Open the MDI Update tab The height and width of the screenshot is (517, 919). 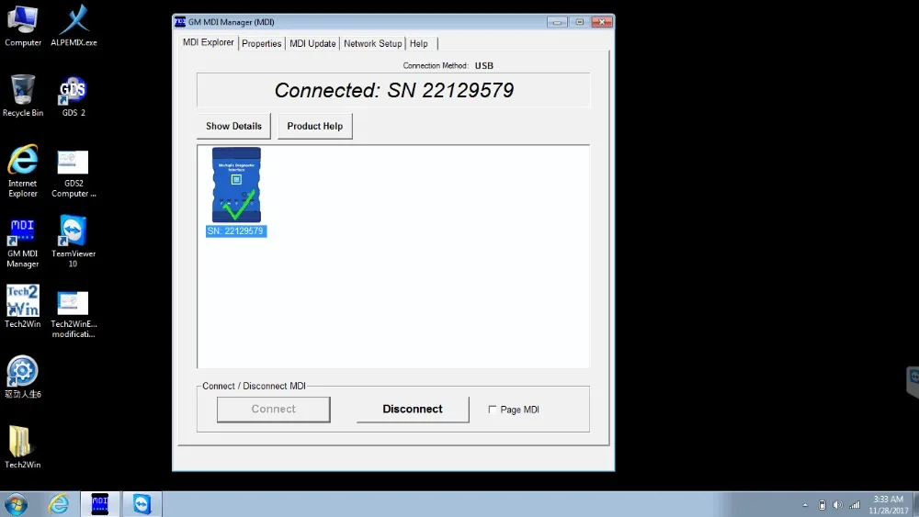[x=312, y=43]
